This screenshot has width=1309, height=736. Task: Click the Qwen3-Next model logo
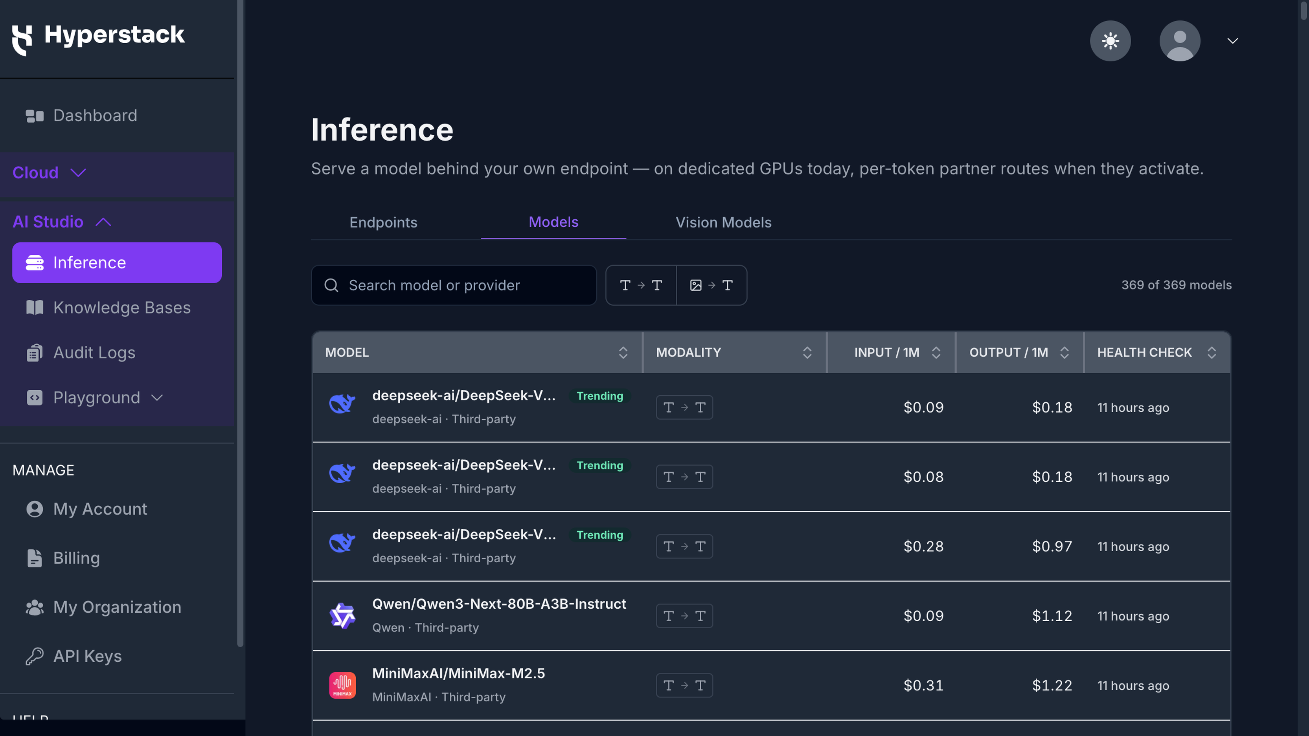coord(342,616)
